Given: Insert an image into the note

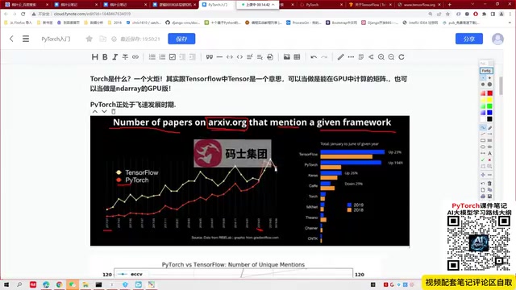Looking at the screenshot, I should coord(287,57).
